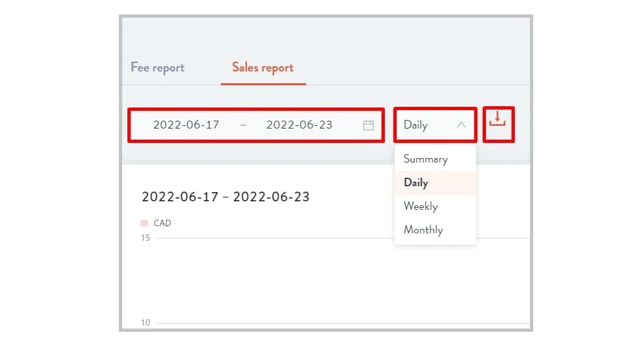
Task: Edit the start date 2022-06-17 field
Action: tap(186, 125)
